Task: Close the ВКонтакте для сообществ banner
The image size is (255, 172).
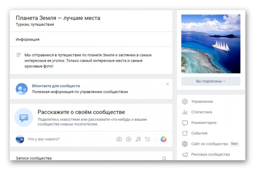Action: pyautogui.click(x=167, y=84)
